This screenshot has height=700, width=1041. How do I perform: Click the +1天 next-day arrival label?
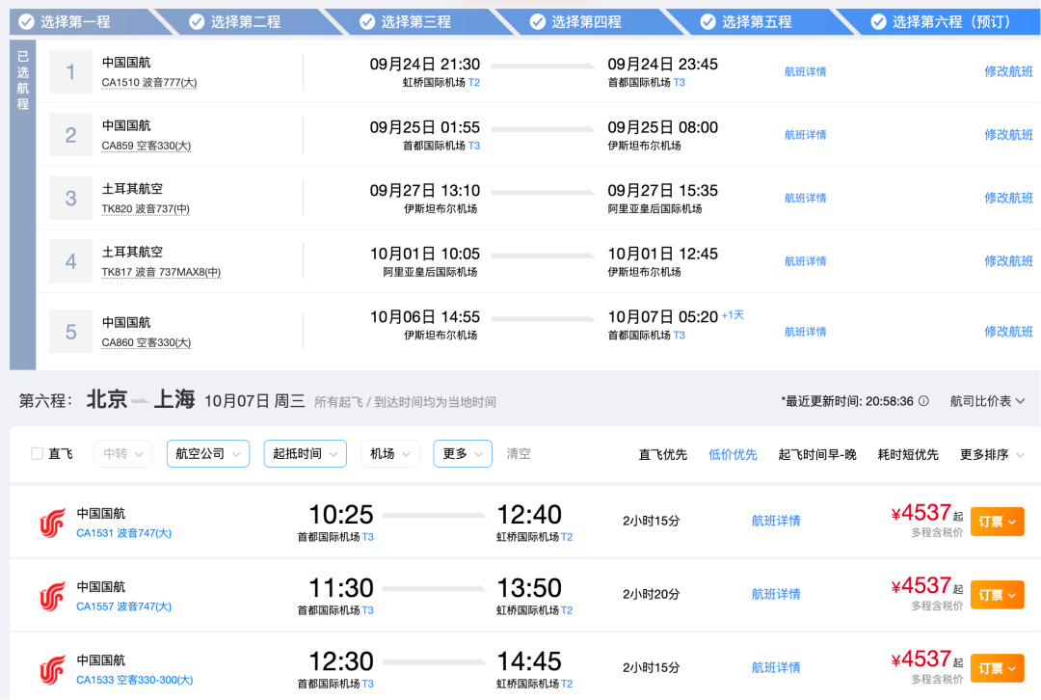click(x=733, y=314)
